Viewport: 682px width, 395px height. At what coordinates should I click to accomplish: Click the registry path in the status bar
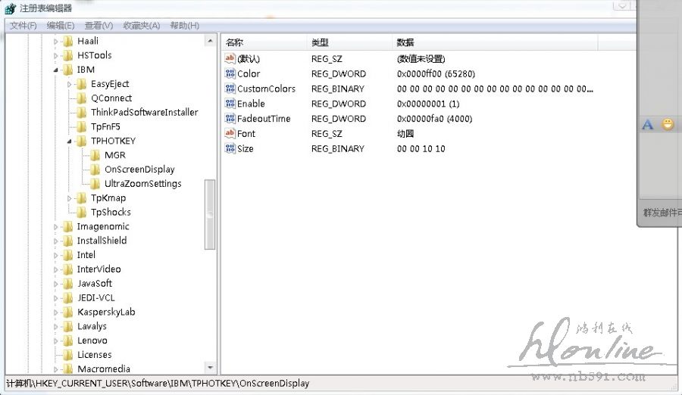[158, 383]
